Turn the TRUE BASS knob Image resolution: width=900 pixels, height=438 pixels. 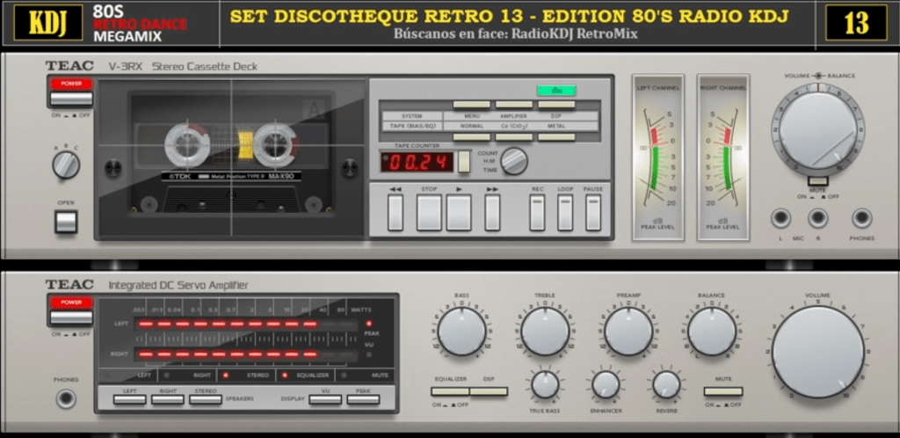click(545, 384)
